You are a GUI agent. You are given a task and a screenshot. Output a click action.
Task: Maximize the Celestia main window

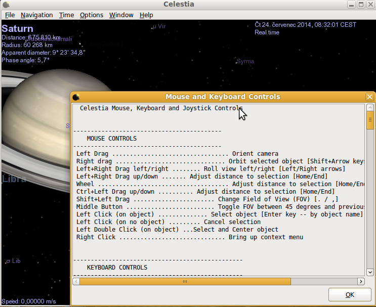pos(361,5)
